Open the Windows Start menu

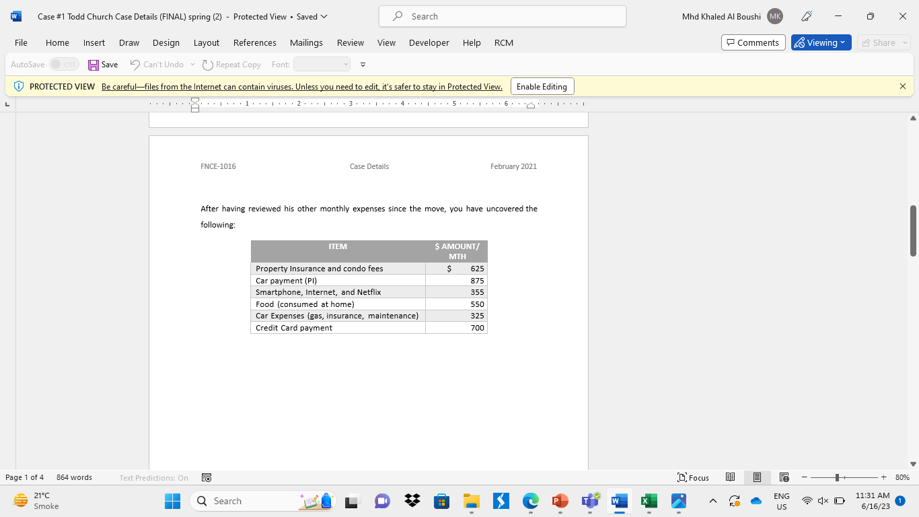(173, 501)
